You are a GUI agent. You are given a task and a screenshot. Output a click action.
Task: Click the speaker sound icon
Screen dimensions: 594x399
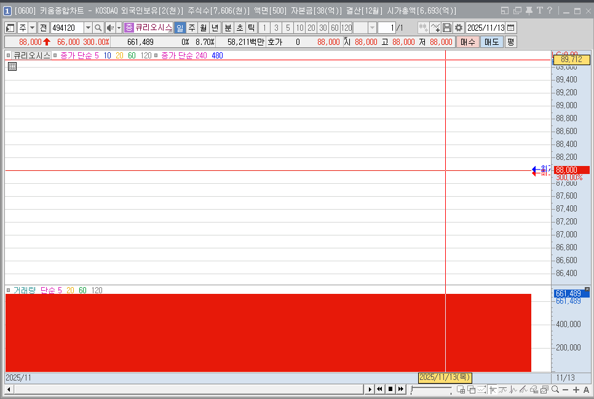point(110,28)
